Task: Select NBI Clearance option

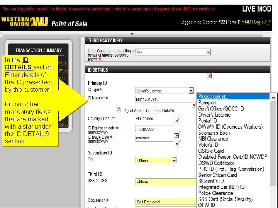Action: [213, 139]
